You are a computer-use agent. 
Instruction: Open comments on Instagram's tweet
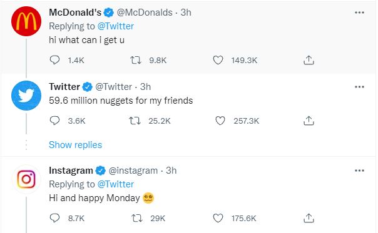click(x=54, y=218)
